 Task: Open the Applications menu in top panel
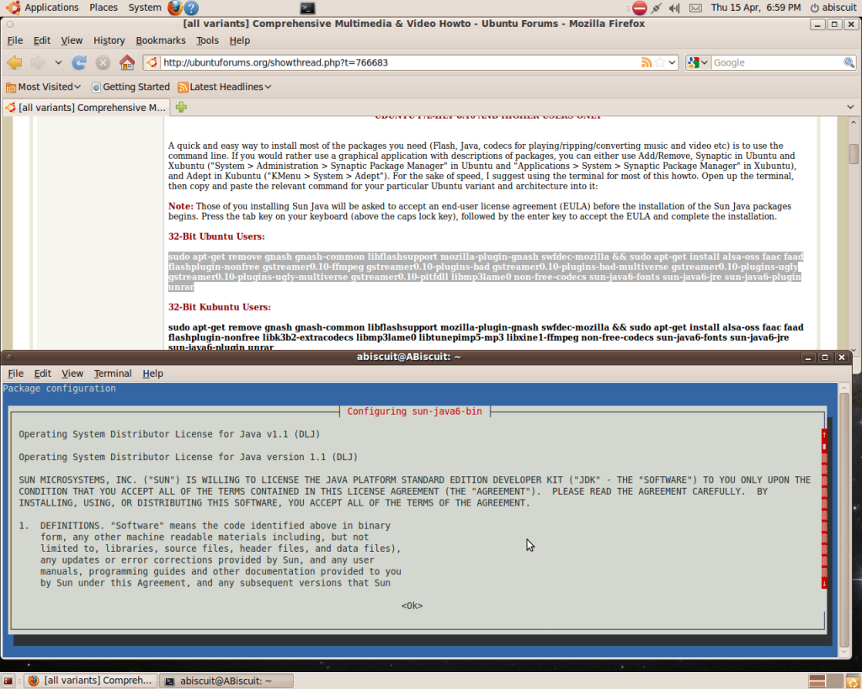43,8
